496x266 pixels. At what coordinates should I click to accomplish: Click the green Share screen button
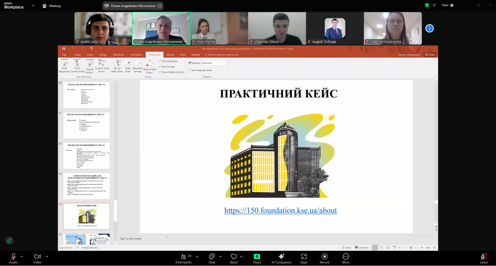point(257,258)
